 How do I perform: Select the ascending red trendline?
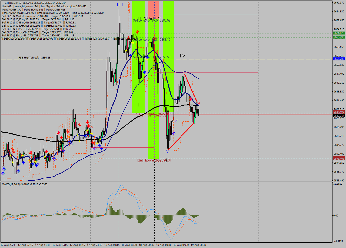click(x=181, y=136)
